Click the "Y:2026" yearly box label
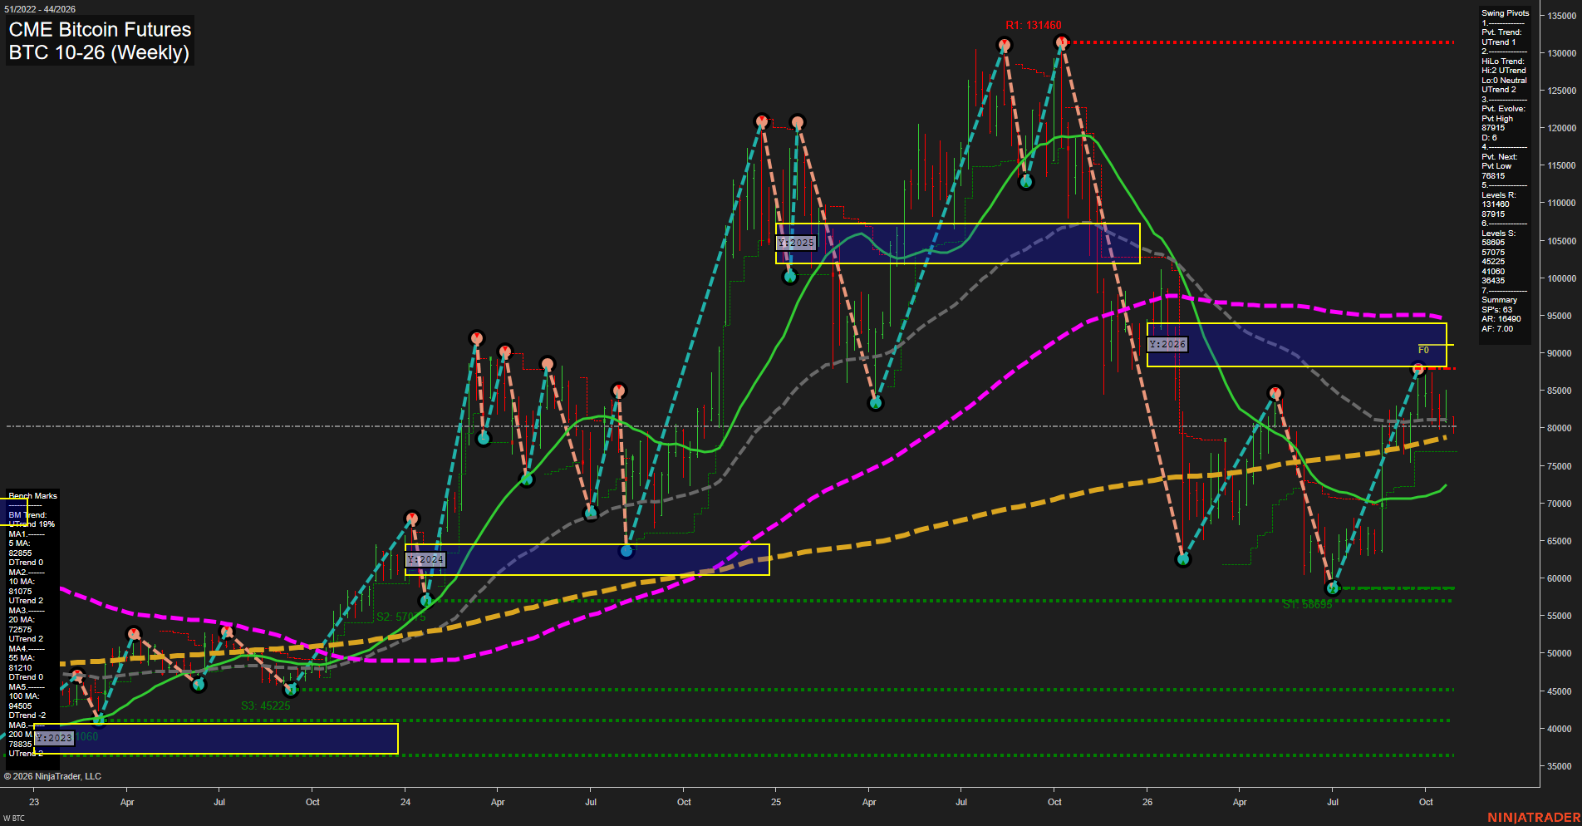This screenshot has height=826, width=1582. point(1167,344)
